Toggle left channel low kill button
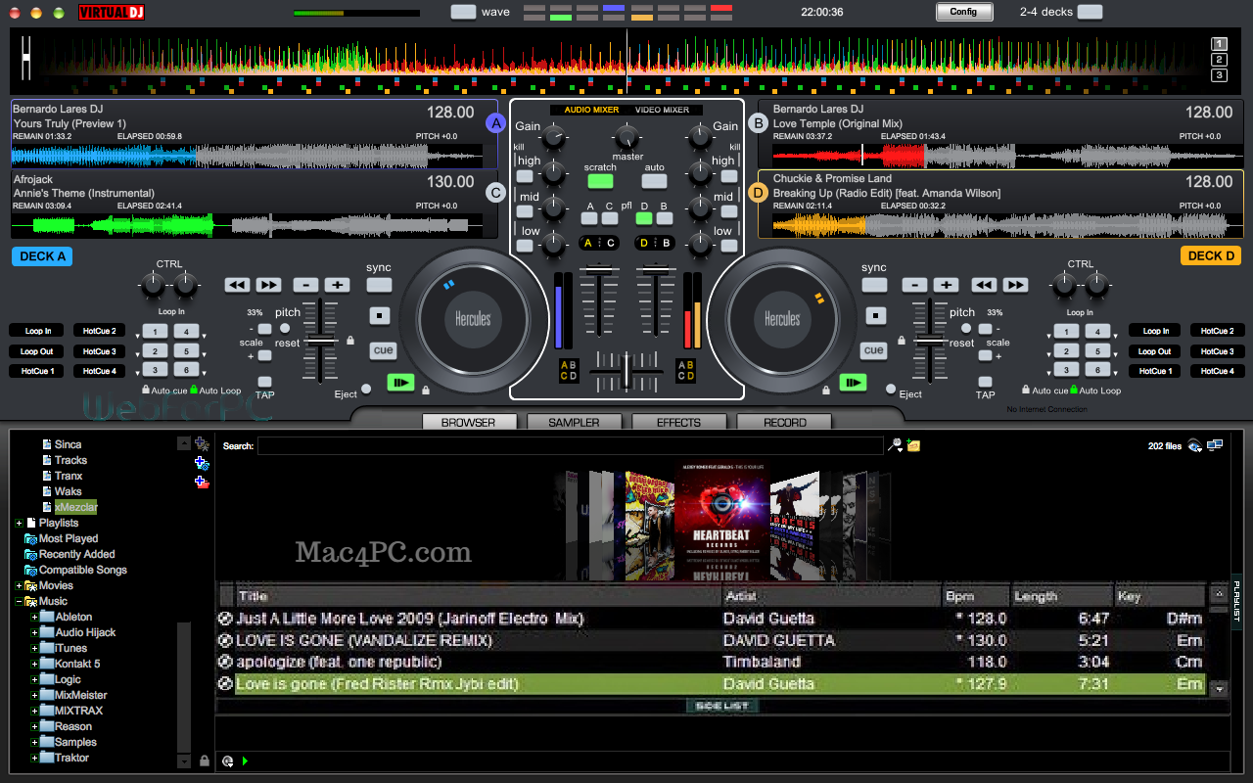Image resolution: width=1253 pixels, height=783 pixels. click(526, 246)
